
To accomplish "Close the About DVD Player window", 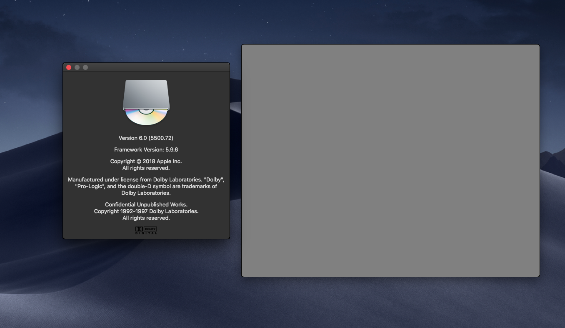I will click(69, 67).
